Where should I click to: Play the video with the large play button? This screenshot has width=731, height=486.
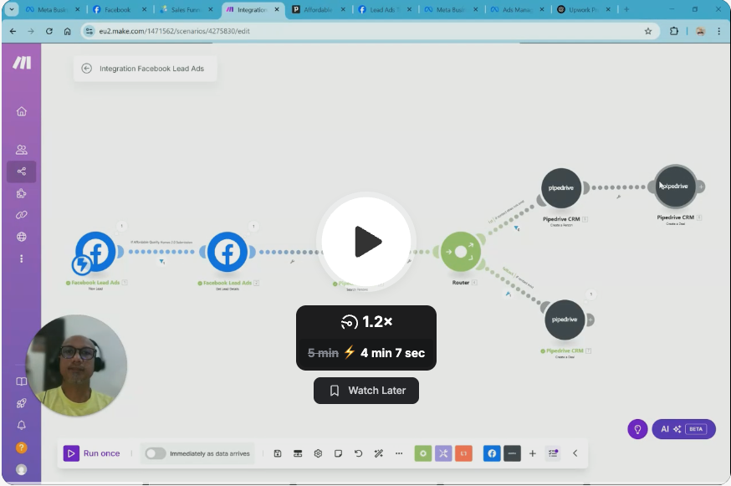click(366, 242)
